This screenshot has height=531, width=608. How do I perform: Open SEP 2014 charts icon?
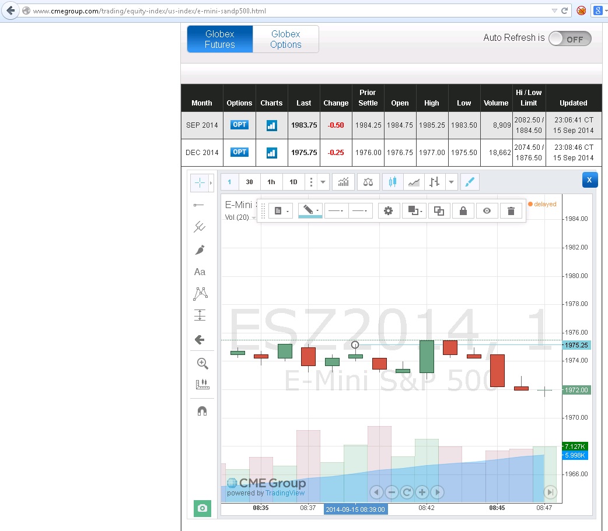coord(272,125)
